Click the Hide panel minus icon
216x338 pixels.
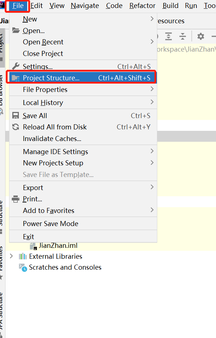[214, 36]
